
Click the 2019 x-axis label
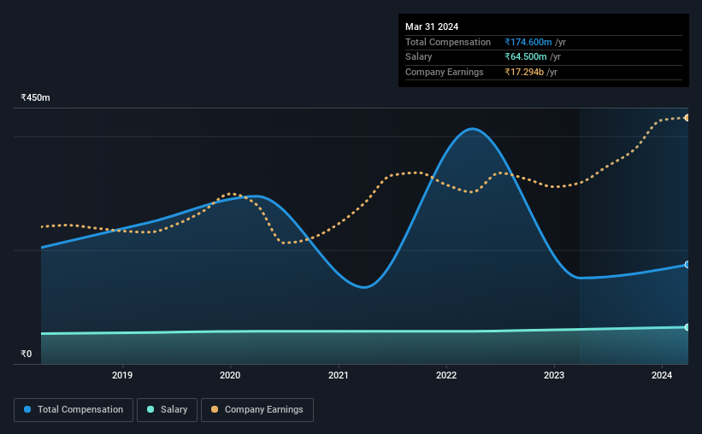tap(122, 375)
